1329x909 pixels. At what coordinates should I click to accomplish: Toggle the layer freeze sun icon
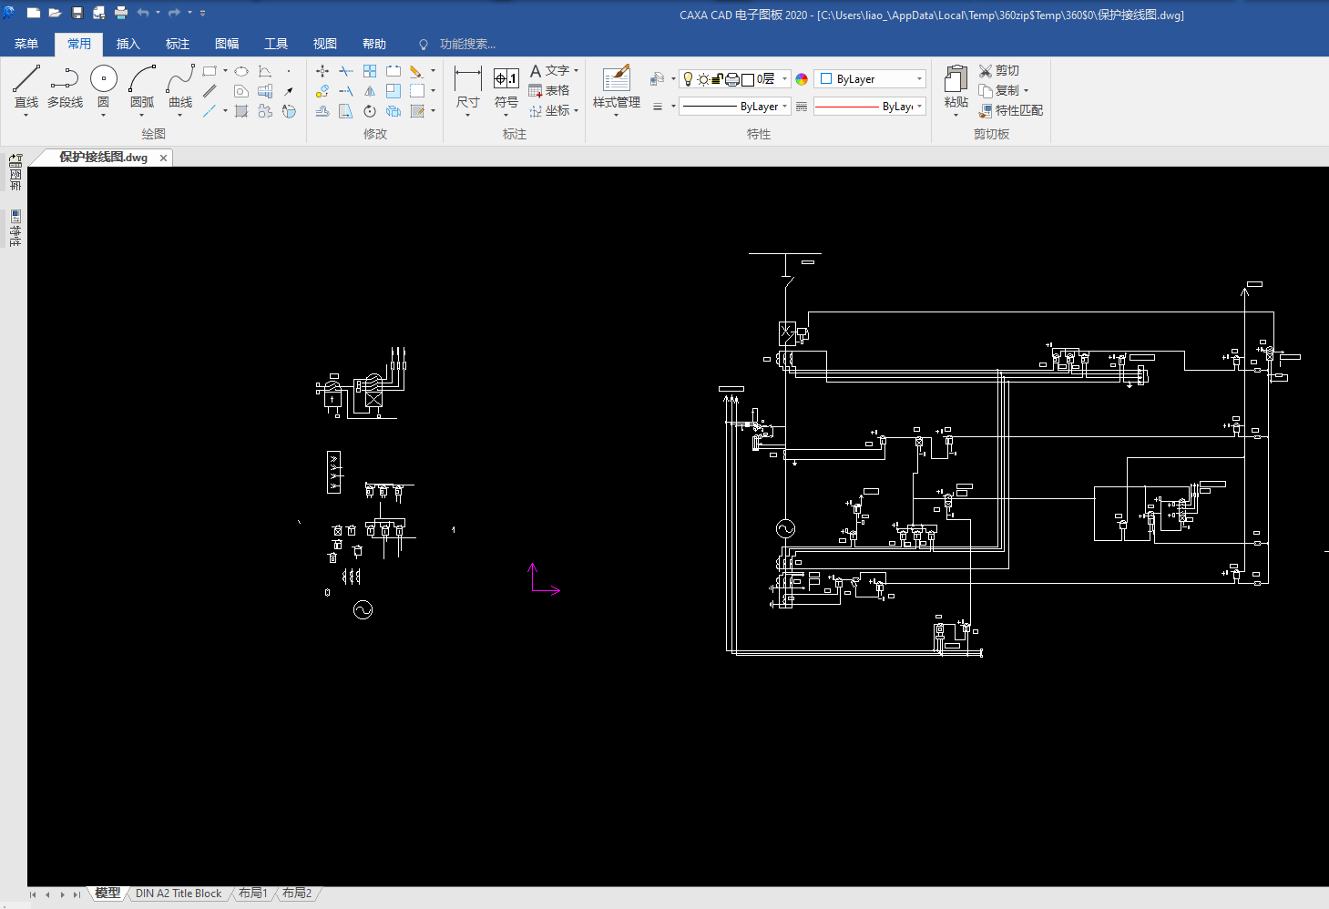[x=703, y=79]
